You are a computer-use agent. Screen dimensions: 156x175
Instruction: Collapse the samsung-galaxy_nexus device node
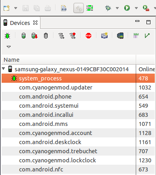pos(4,68)
